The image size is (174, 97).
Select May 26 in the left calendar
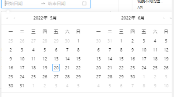[45, 77]
